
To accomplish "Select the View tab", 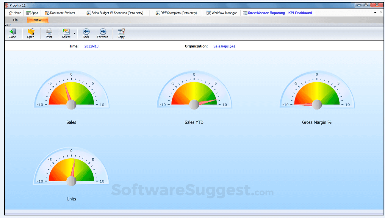I will [37, 20].
